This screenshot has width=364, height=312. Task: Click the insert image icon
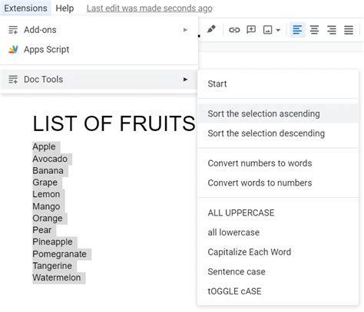(268, 30)
